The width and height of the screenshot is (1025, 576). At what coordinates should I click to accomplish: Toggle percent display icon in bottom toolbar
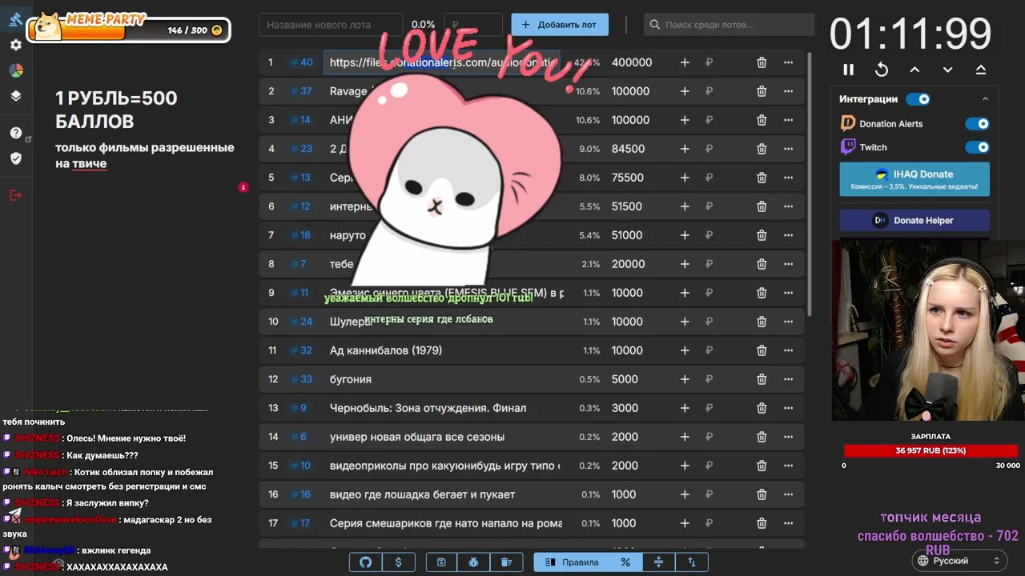pos(625,562)
